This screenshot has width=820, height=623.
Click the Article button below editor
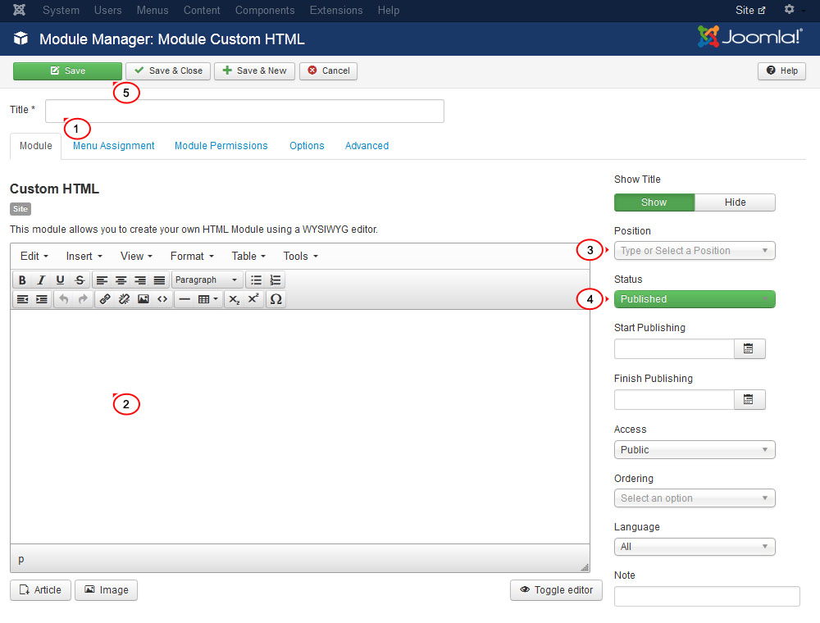[x=40, y=590]
